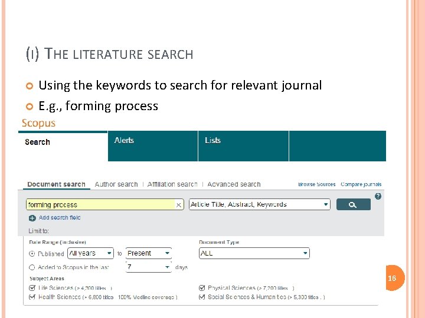The width and height of the screenshot is (425, 318).
Task: Select the Added to Scopus radio button
Action: pyautogui.click(x=32, y=267)
